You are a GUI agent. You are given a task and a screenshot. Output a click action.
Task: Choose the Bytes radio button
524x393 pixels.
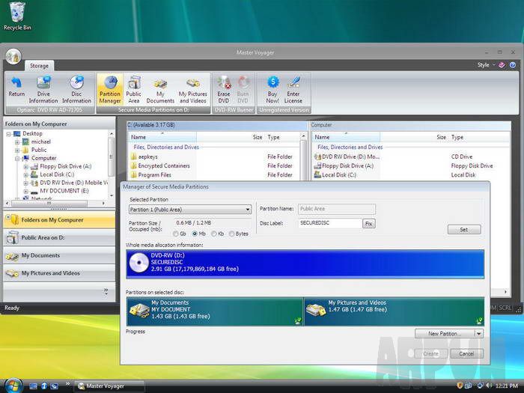(231, 234)
